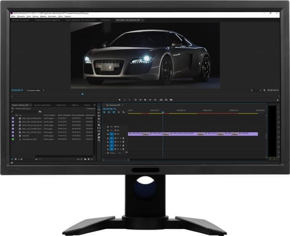Open the Клип menu
290x236 pixels.
(x=29, y=16)
